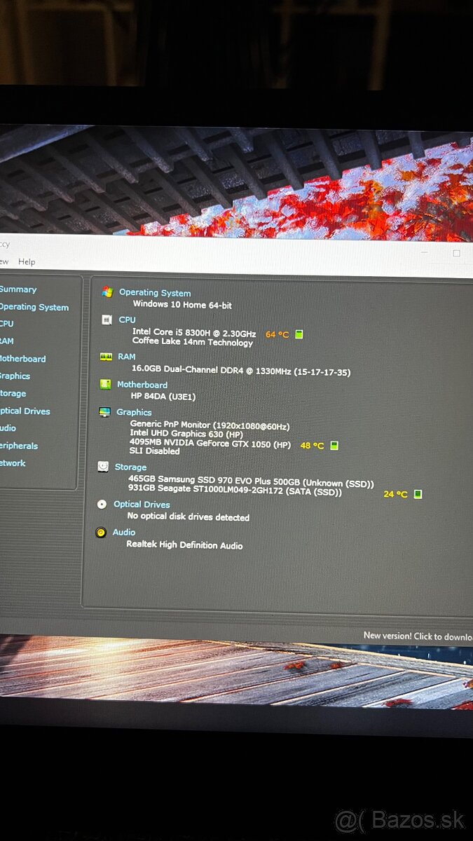Click the 24 °C storage temperature value
The image size is (473, 841).
click(x=395, y=494)
